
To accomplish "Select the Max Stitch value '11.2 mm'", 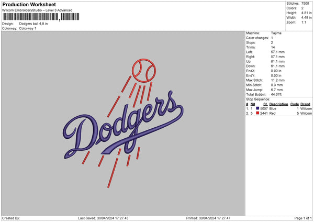I will coord(277,80).
